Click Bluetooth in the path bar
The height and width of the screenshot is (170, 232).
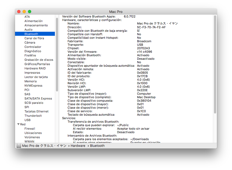point(97,146)
